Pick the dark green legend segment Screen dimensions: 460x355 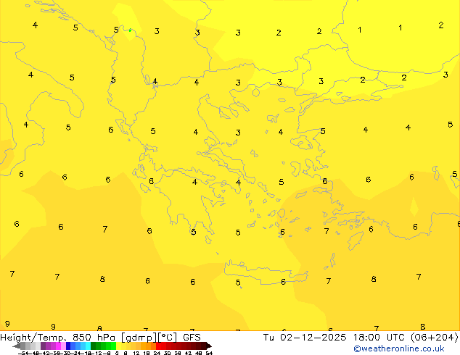[x=94, y=346]
